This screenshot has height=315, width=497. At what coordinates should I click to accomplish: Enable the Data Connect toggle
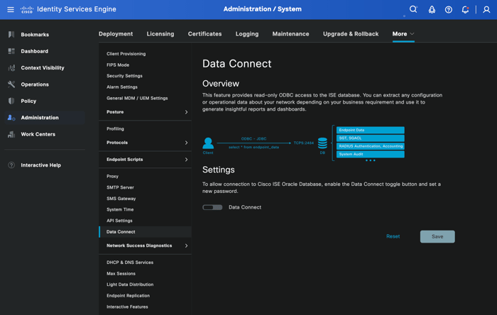pos(212,207)
